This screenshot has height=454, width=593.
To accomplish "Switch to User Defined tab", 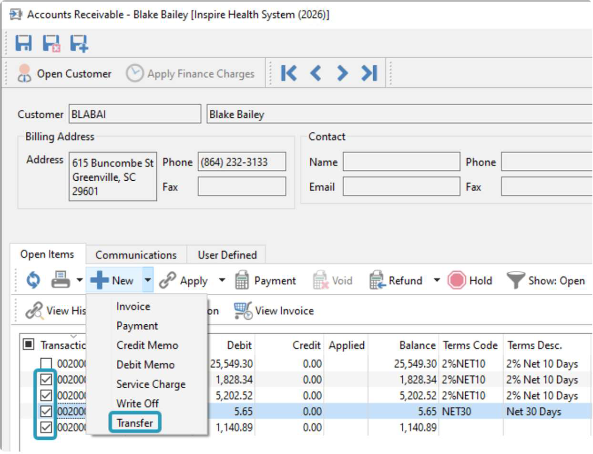I will point(227,255).
